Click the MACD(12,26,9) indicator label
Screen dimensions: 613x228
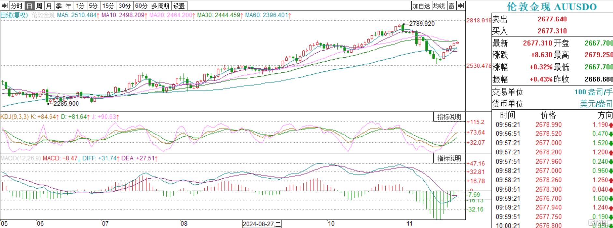point(21,158)
